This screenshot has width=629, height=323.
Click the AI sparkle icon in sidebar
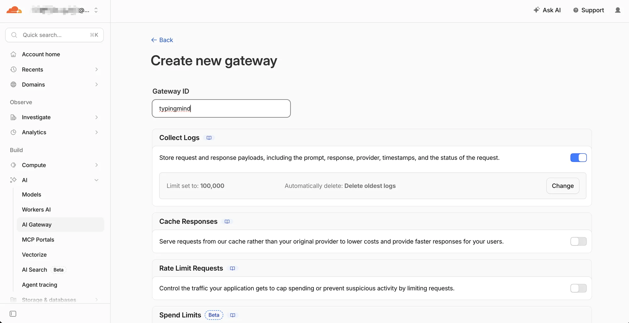pyautogui.click(x=13, y=180)
